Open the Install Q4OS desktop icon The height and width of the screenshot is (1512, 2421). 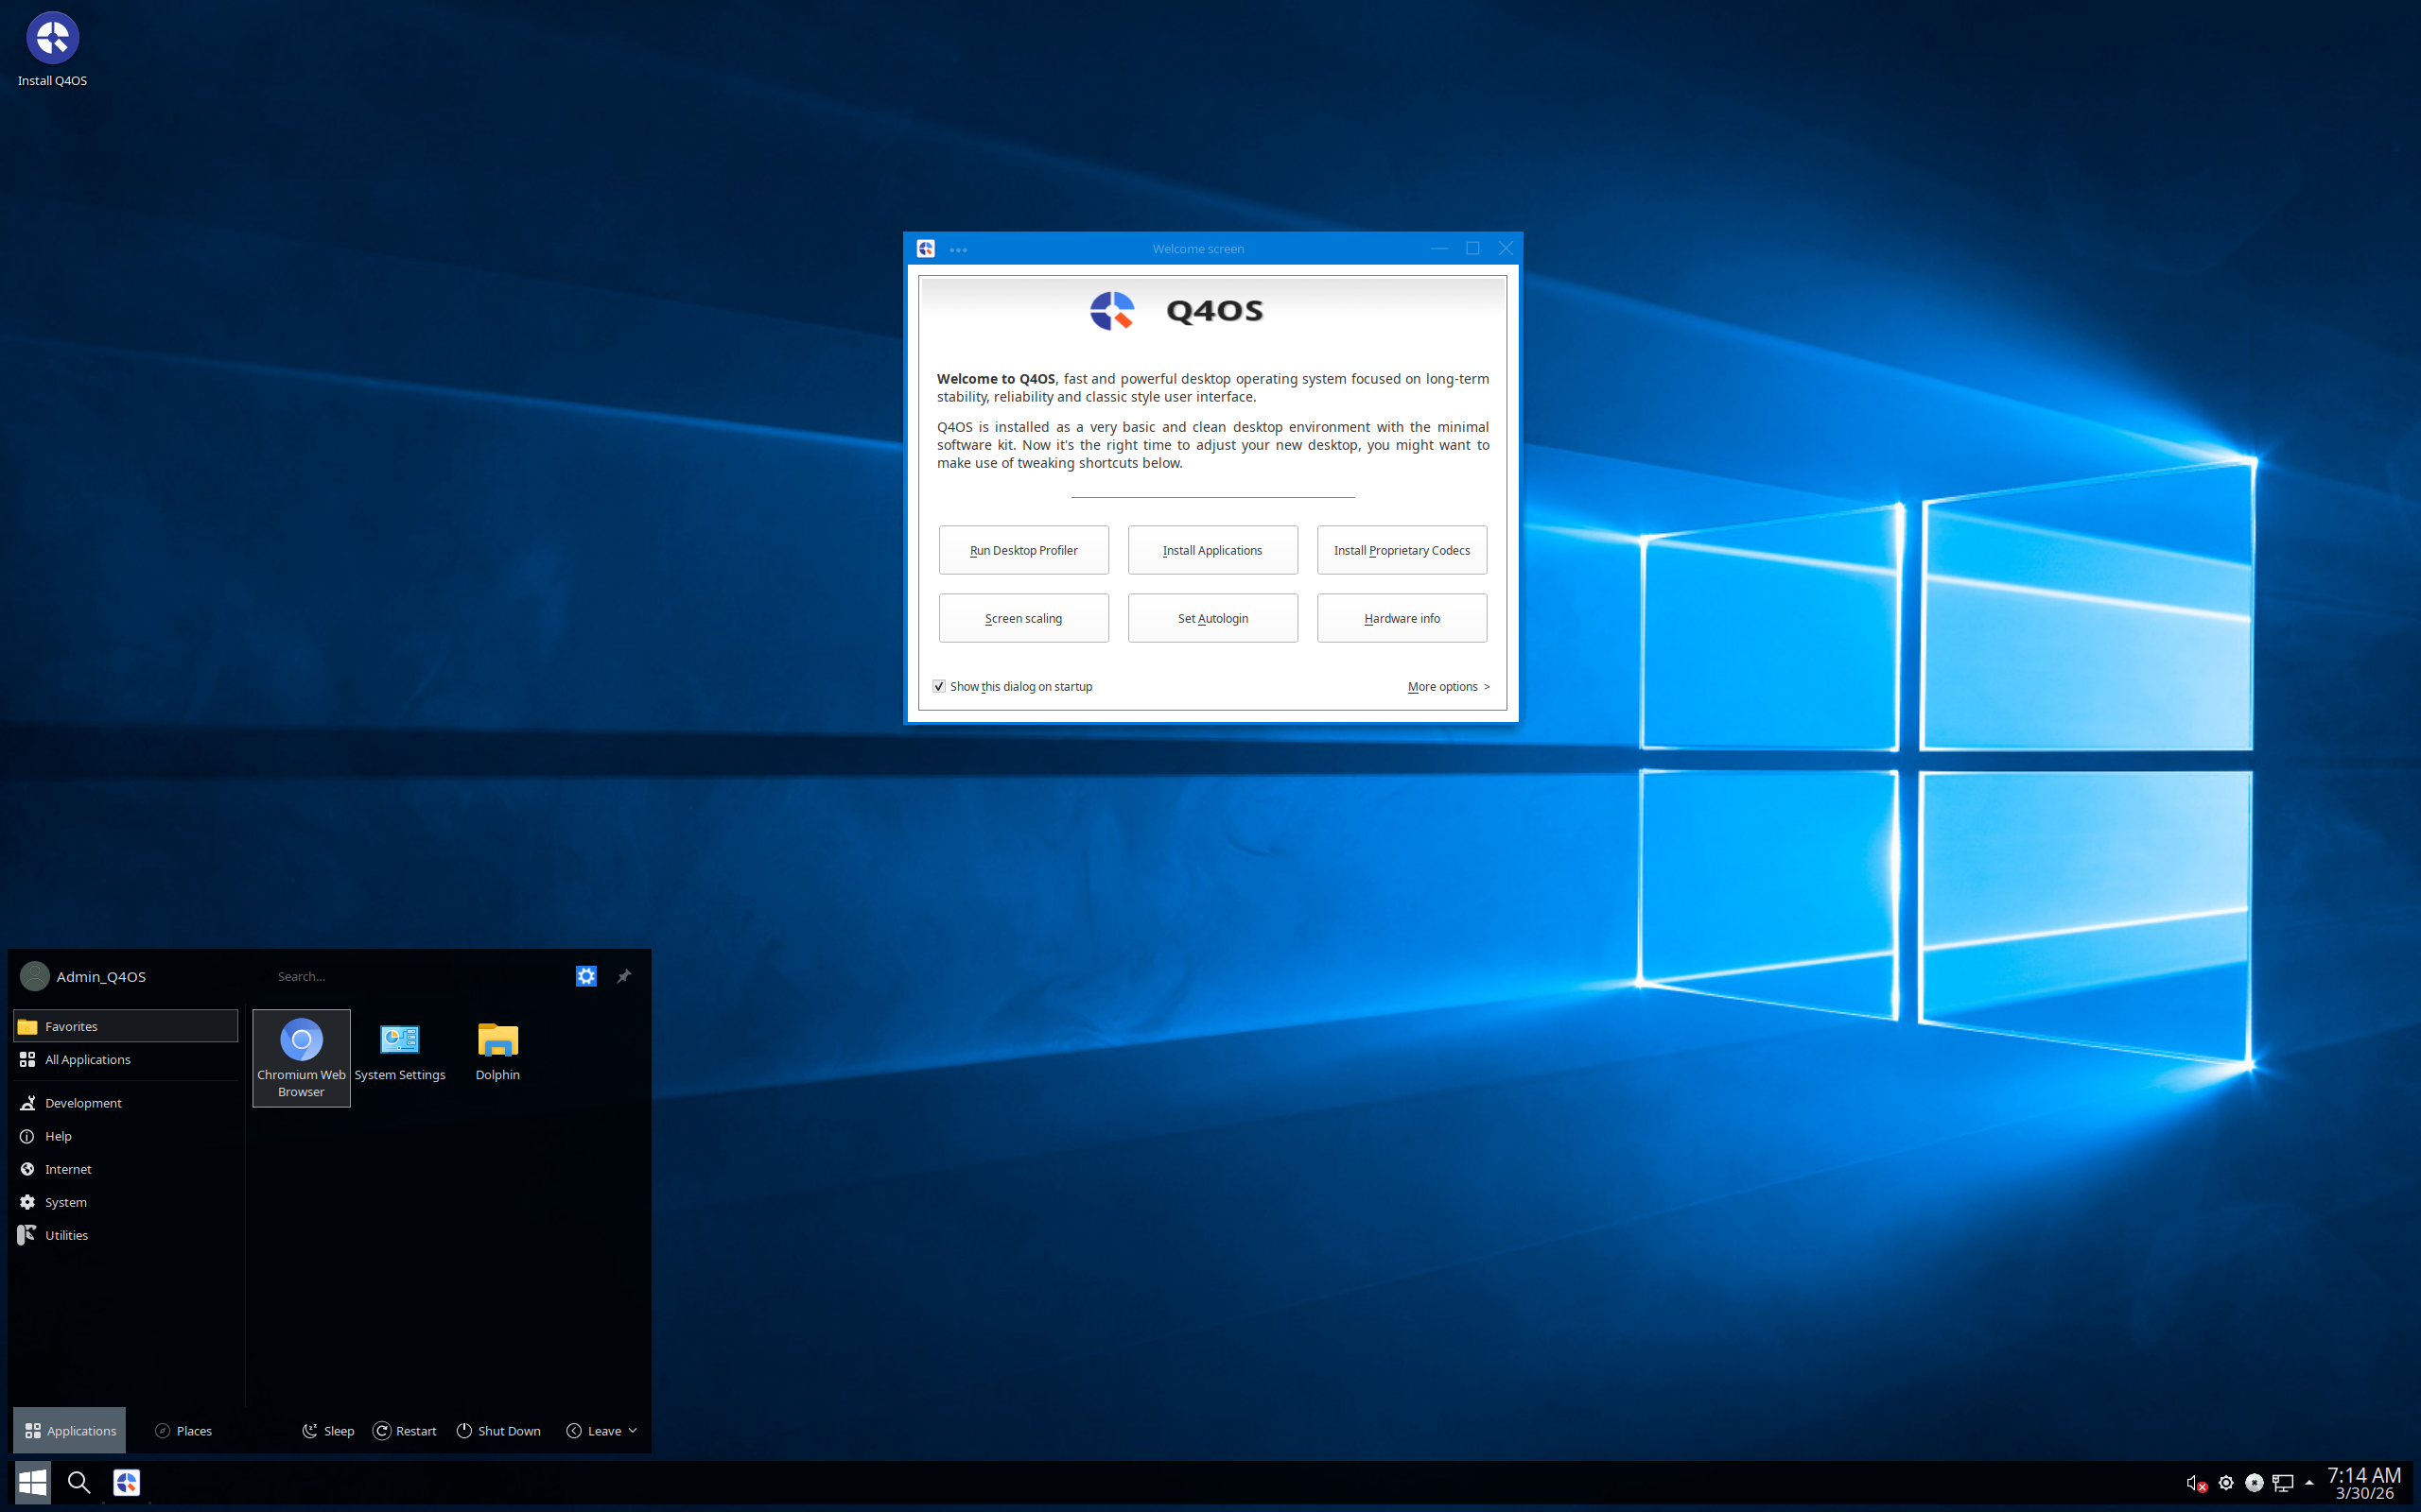click(x=52, y=50)
